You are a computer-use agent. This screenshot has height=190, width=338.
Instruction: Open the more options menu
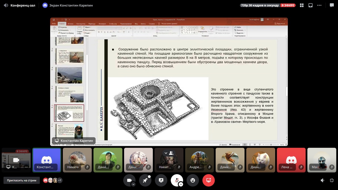click(319, 5)
